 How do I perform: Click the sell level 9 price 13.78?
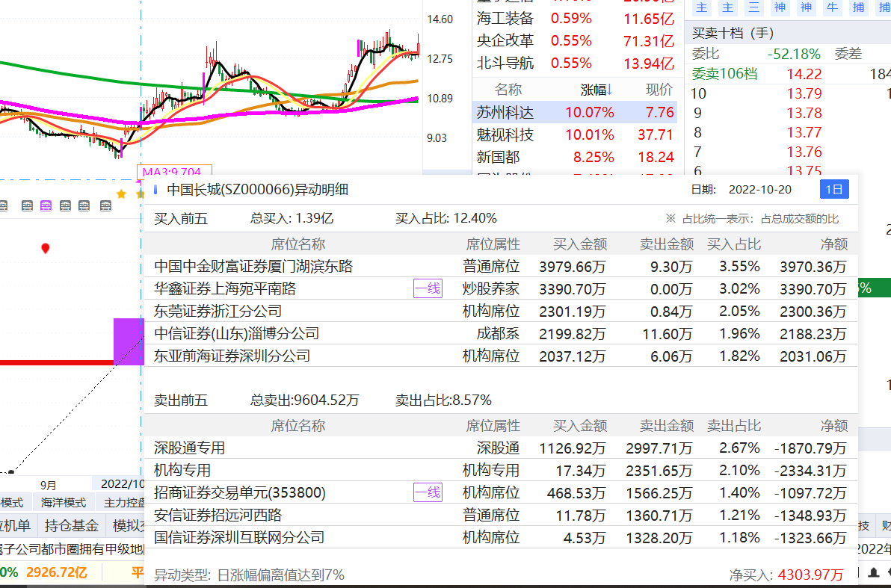coord(804,113)
